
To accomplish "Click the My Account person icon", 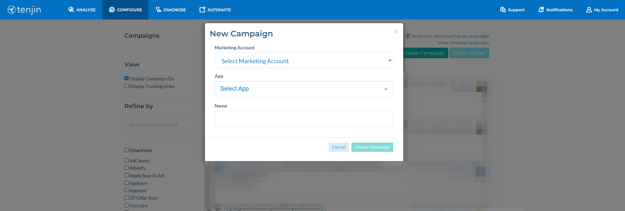I will click(589, 10).
